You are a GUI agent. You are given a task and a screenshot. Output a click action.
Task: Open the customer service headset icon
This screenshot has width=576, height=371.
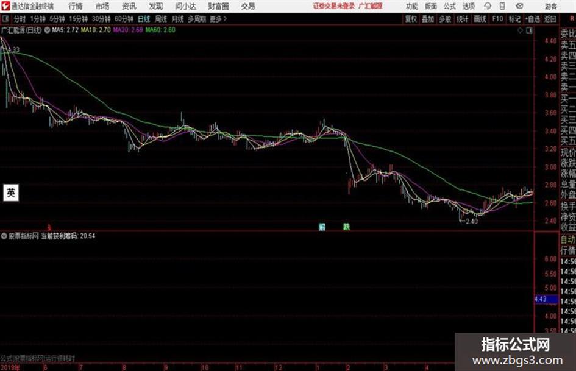(x=488, y=6)
